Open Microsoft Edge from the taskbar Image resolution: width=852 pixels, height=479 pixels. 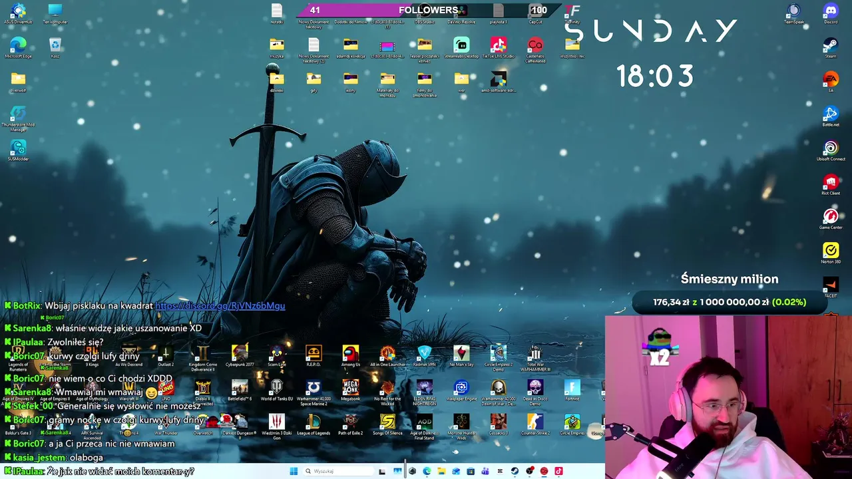(x=427, y=471)
